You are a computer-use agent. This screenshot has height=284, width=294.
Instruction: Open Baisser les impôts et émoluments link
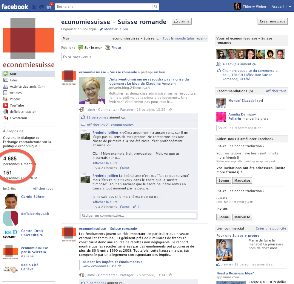click(x=112, y=262)
